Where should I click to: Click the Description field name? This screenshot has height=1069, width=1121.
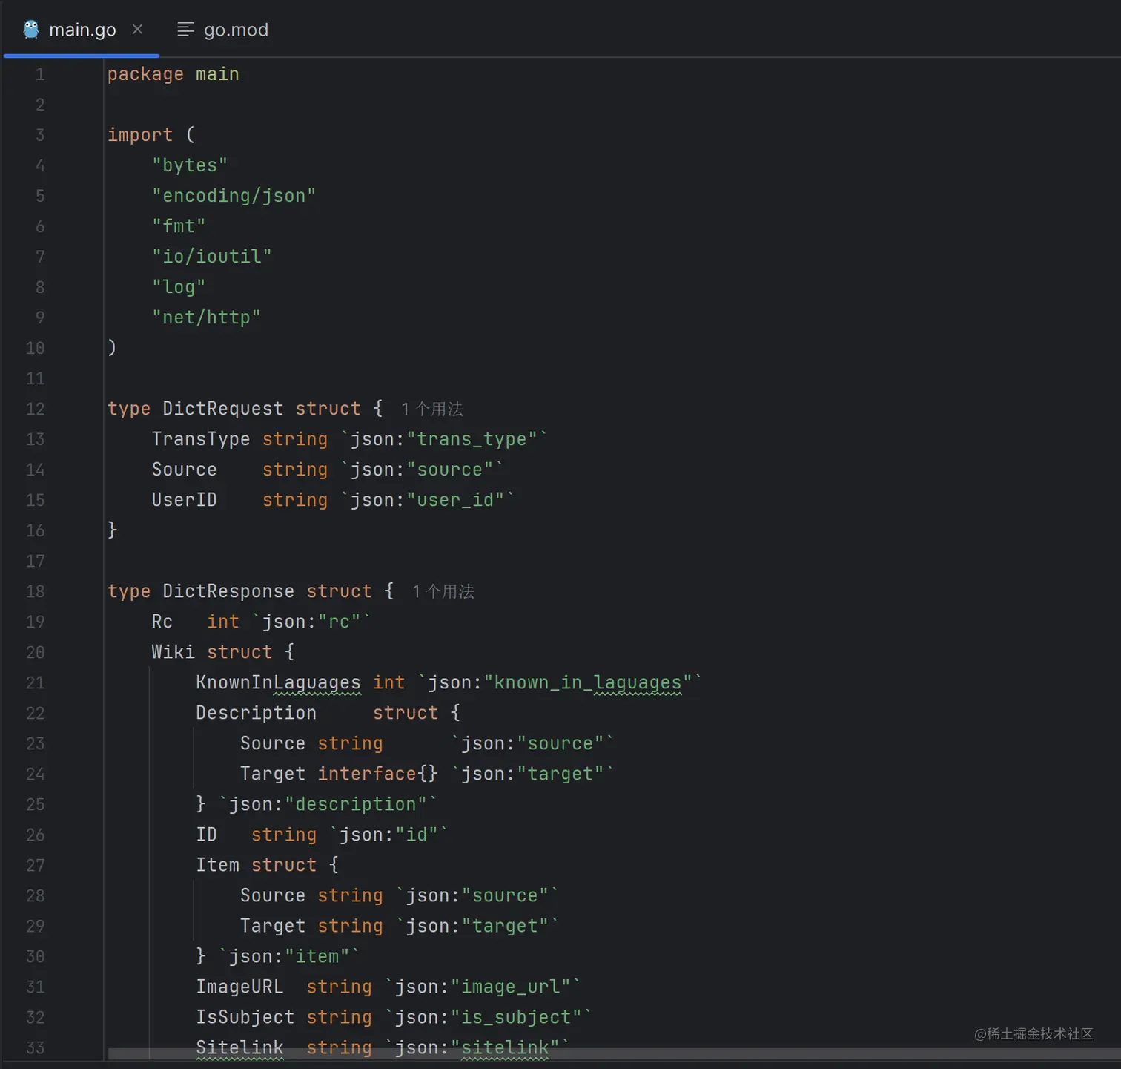tap(257, 713)
